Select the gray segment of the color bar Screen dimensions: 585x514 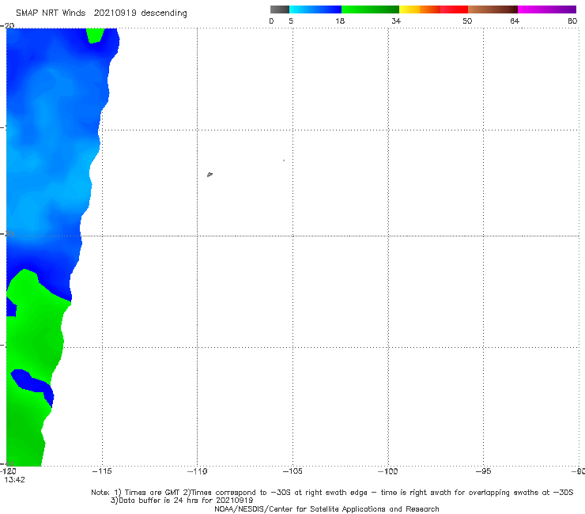pyautogui.click(x=279, y=9)
